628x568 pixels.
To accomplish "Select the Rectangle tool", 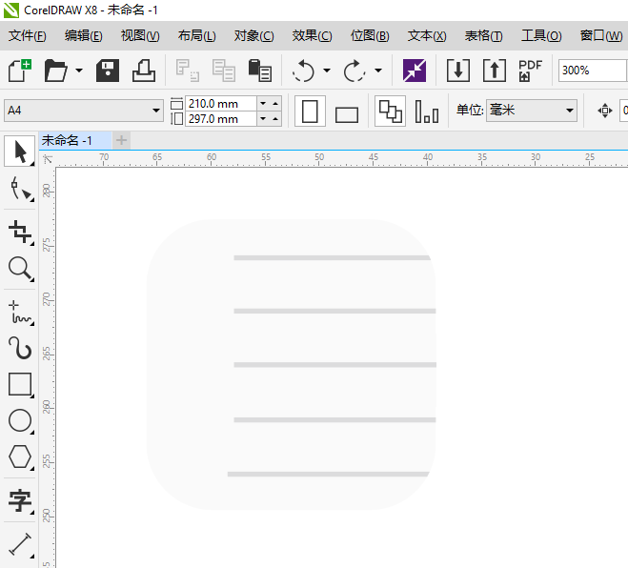I will point(19,384).
